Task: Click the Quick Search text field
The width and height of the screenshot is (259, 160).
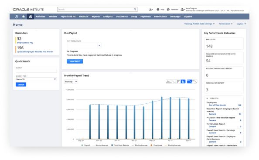Action: pyautogui.click(x=36, y=71)
